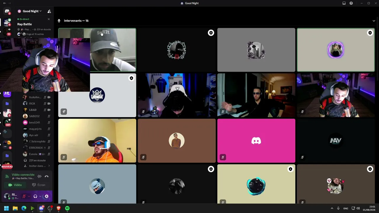
Task: Open the Good Night server menu
Action: [x=32, y=11]
